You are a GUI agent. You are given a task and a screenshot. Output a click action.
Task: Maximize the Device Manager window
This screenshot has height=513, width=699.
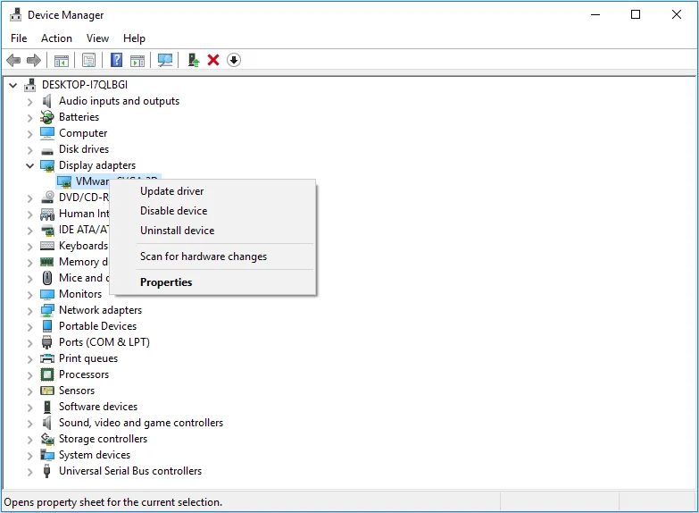(636, 14)
